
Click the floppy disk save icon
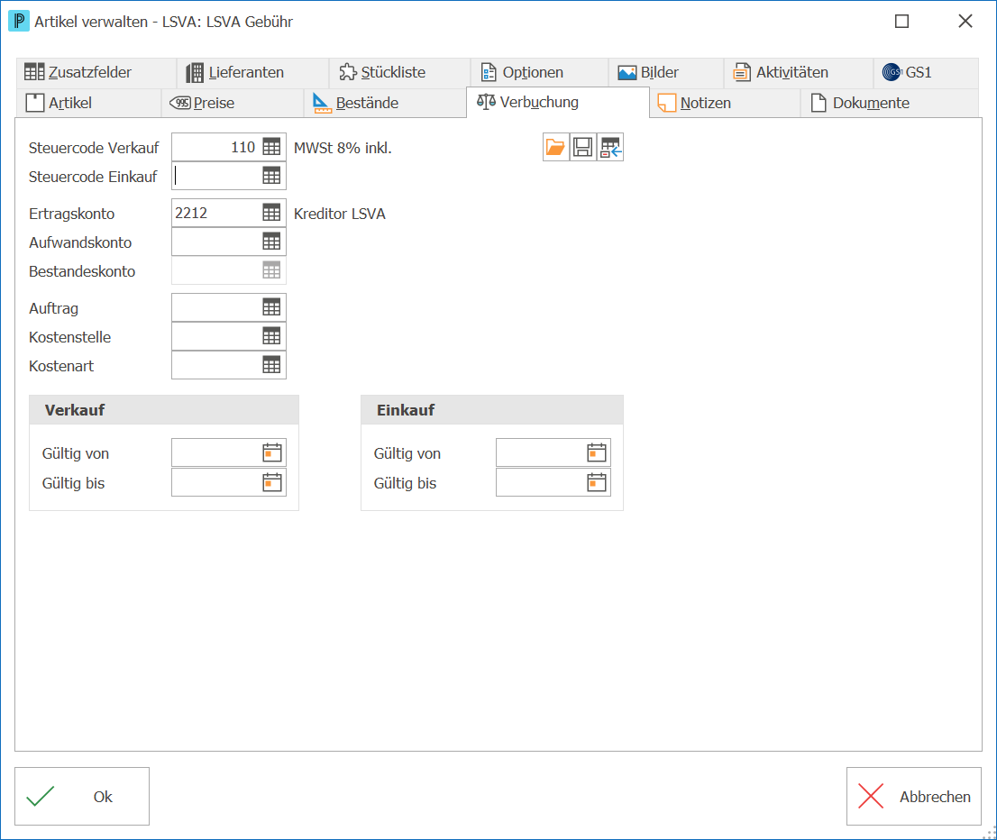pyautogui.click(x=582, y=147)
